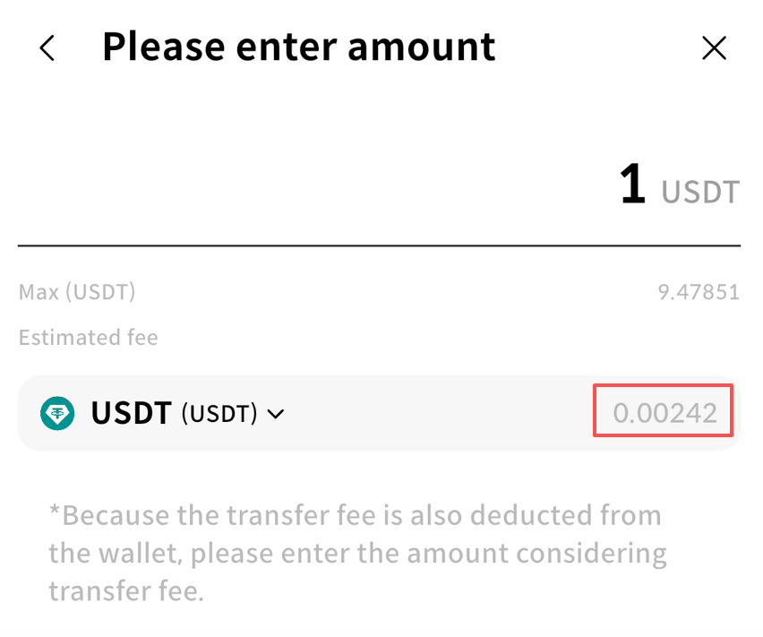Click the gray USDT unit beside amount
763x637 pixels.
(x=700, y=192)
